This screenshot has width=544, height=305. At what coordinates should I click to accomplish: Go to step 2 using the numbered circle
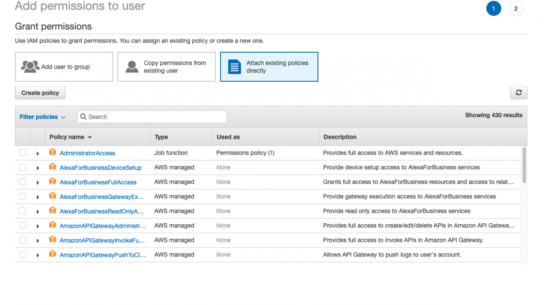(515, 8)
